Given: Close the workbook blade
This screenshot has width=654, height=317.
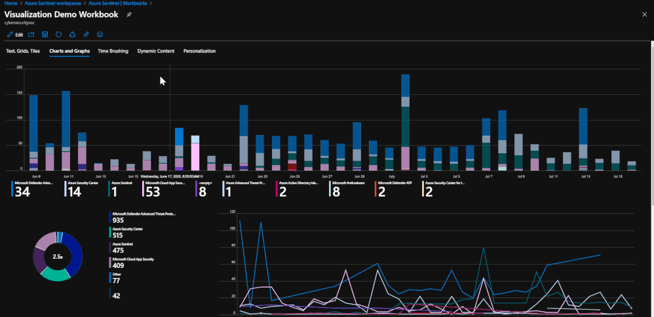Looking at the screenshot, I should [644, 14].
